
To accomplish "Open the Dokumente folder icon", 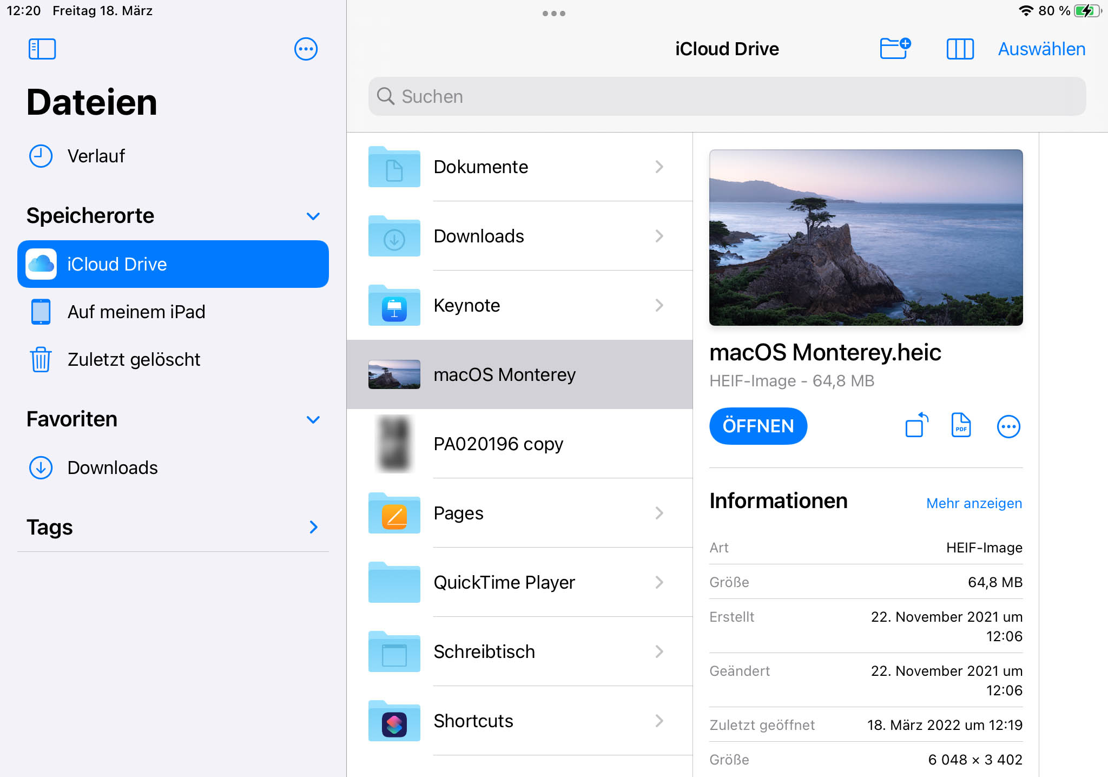I will pos(394,167).
